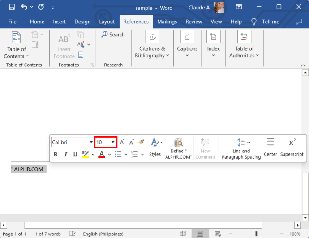Viewport: 309px width, 238px height.
Task: Click the Format Painter brush icon
Action: (x=142, y=142)
